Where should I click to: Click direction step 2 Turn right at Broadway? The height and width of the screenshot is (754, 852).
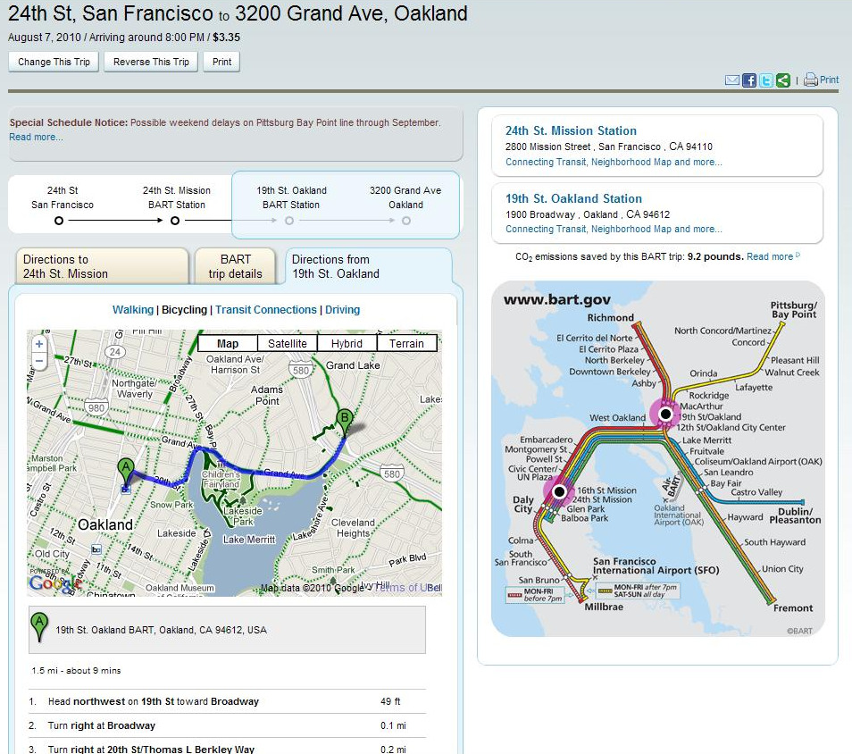click(227, 725)
